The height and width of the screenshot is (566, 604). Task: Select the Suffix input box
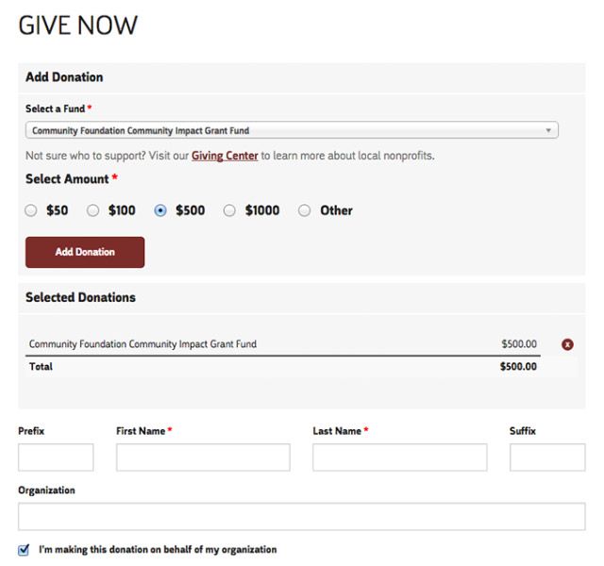(x=547, y=458)
